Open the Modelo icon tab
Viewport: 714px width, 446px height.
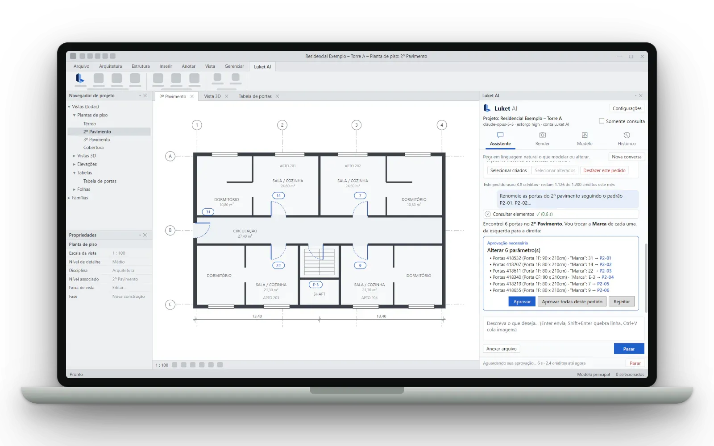pos(585,139)
